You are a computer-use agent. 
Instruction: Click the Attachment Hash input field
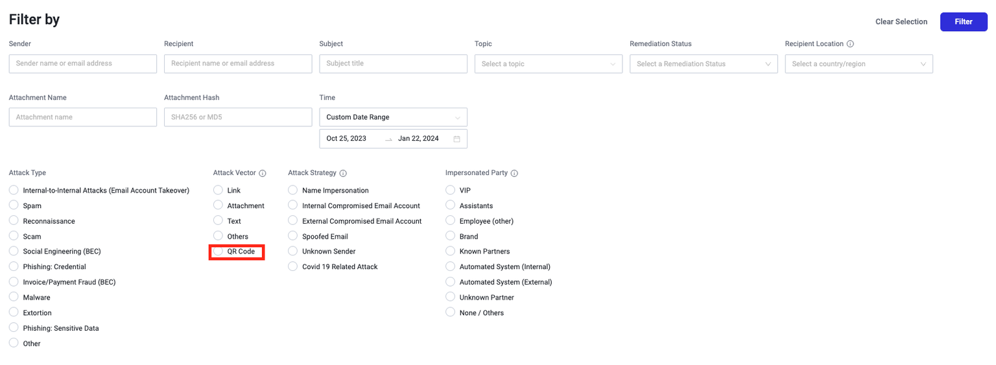(x=238, y=117)
